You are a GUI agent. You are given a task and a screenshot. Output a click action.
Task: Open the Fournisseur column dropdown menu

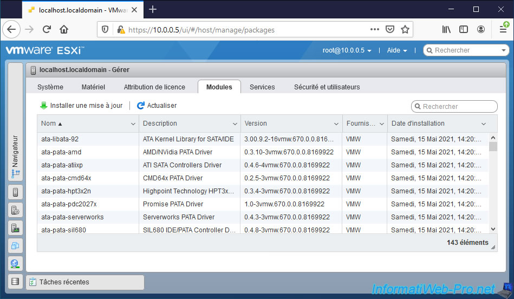[x=381, y=124]
